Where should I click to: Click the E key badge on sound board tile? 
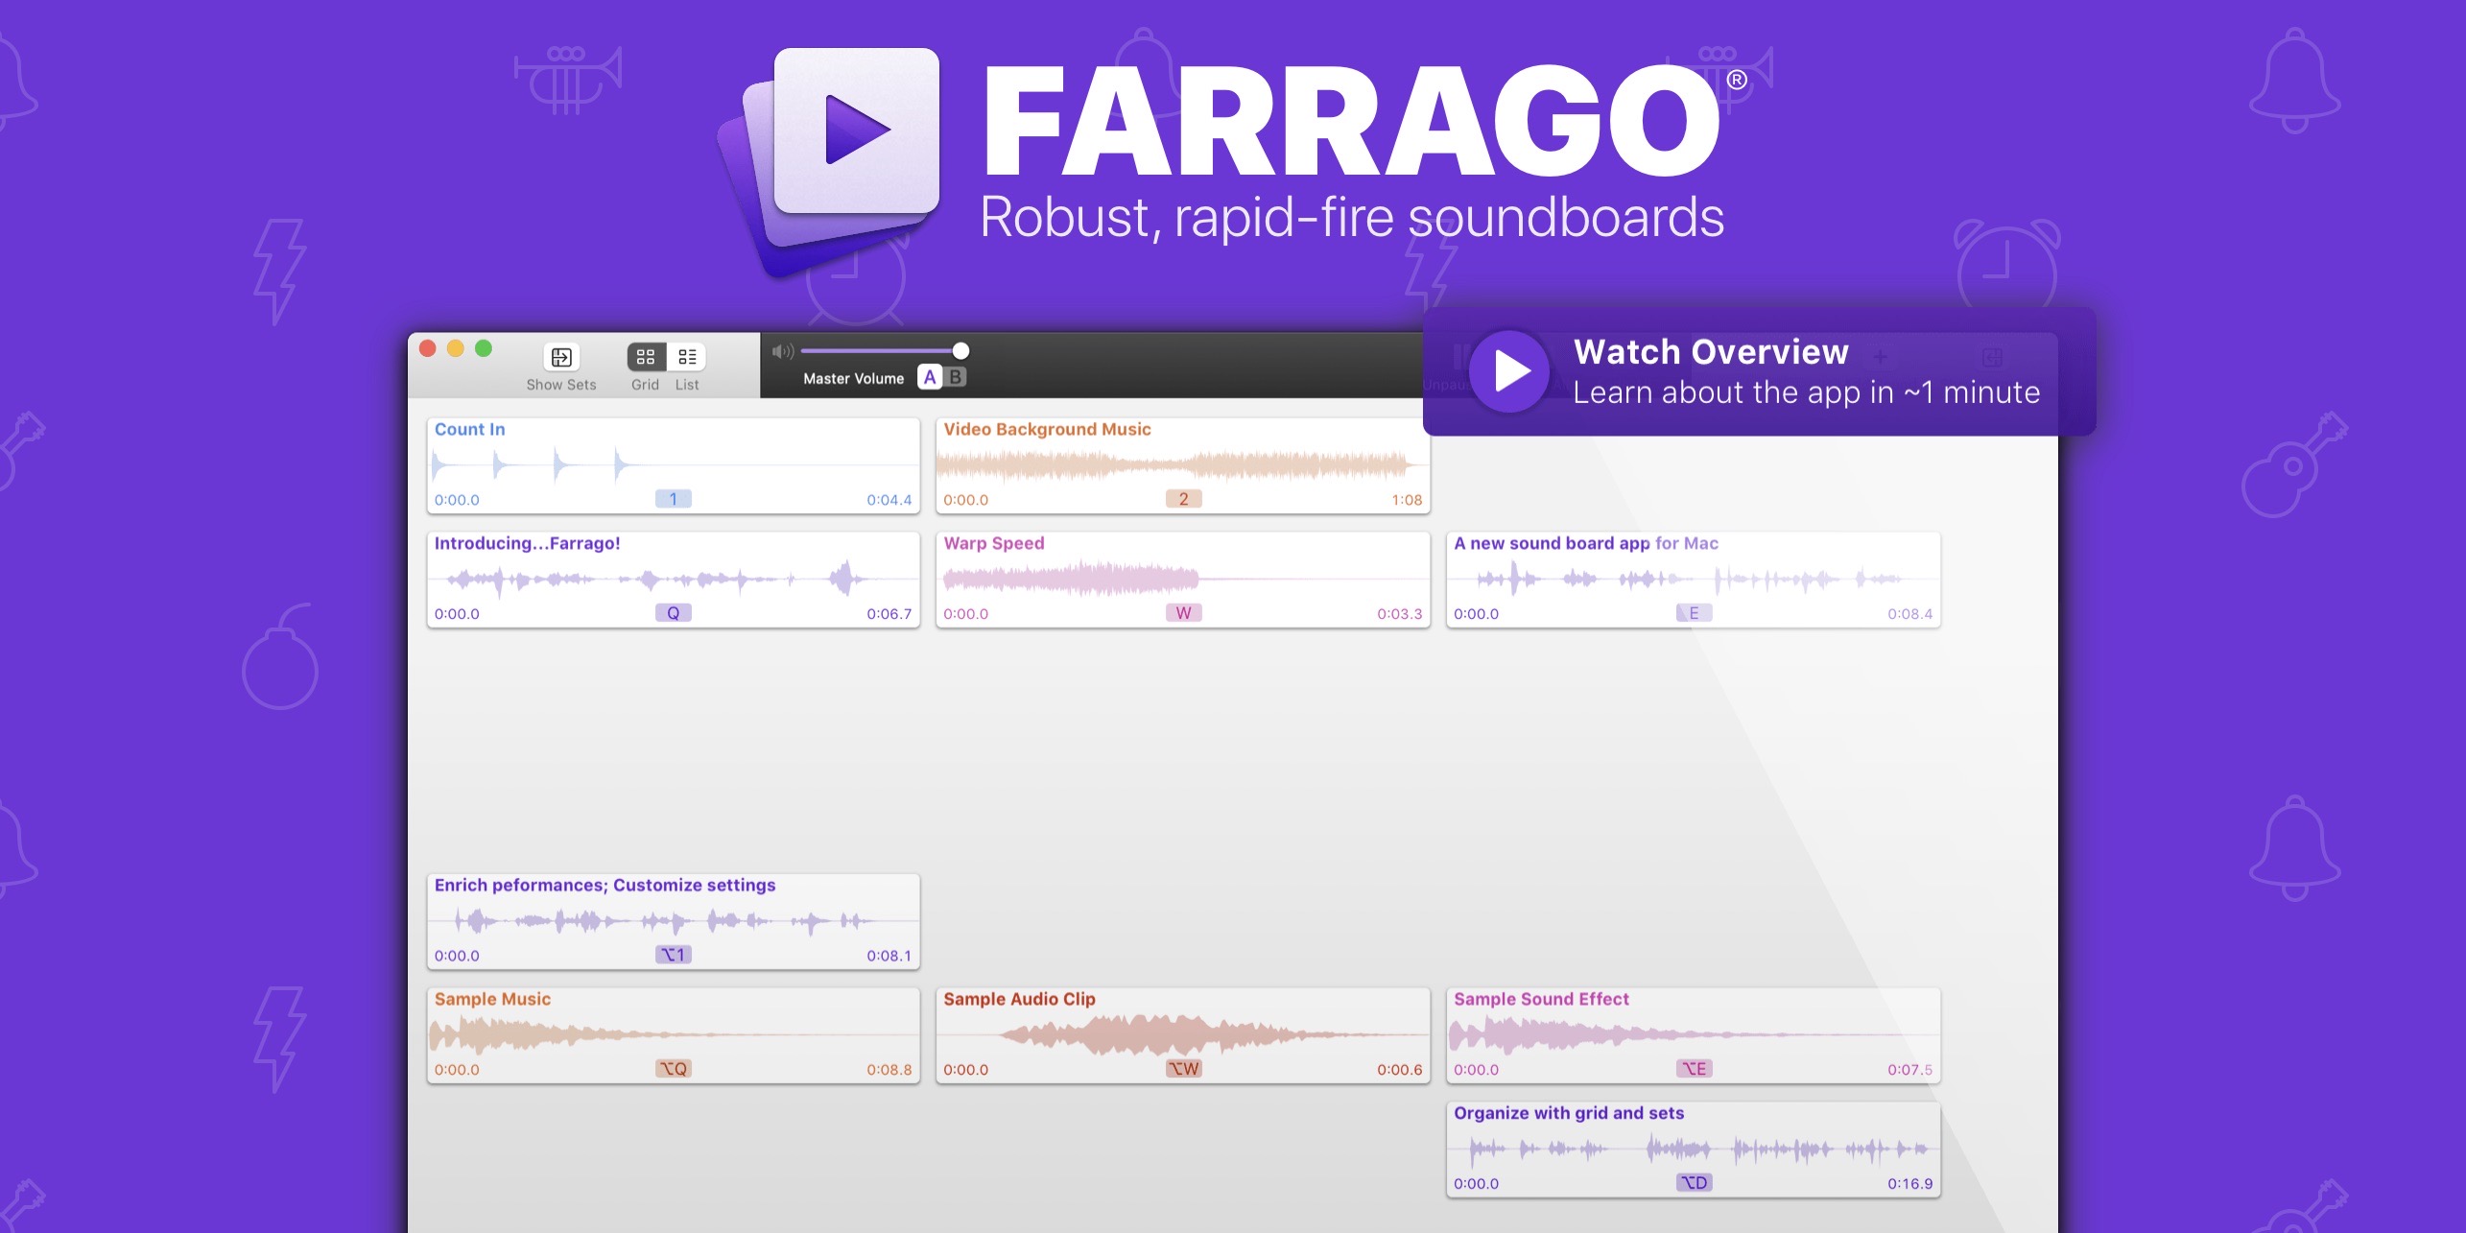click(x=1694, y=613)
